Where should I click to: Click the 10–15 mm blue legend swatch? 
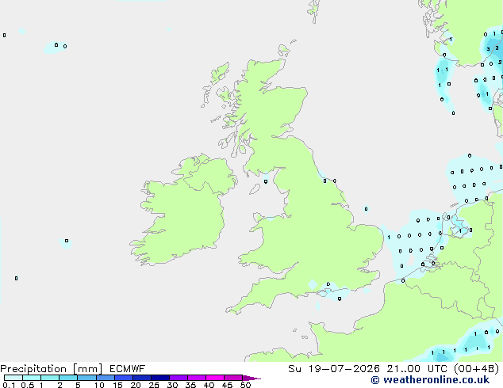pos(105,378)
